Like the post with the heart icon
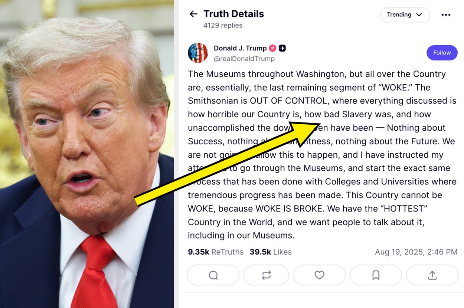 point(319,275)
